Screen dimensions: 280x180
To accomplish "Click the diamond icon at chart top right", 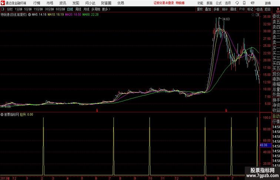I will click(253, 15).
